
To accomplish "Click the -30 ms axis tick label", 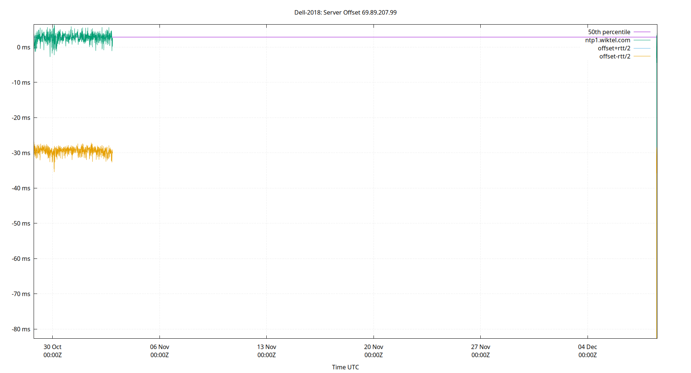I will (x=20, y=153).
